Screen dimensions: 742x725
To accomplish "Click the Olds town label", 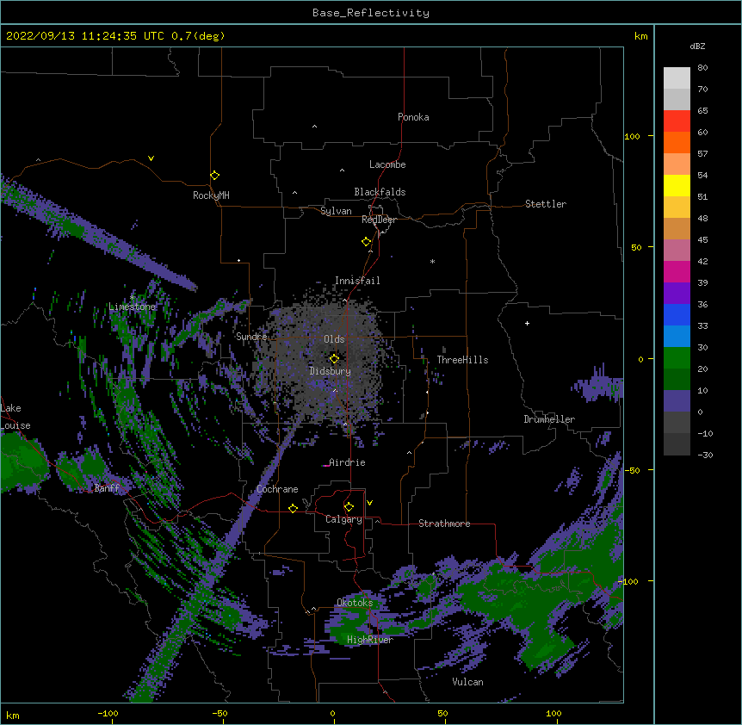I will (334, 339).
